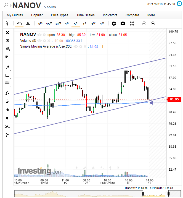Toggle Volume indicator visibility eye
This screenshot has width=183, height=198.
point(39,41)
